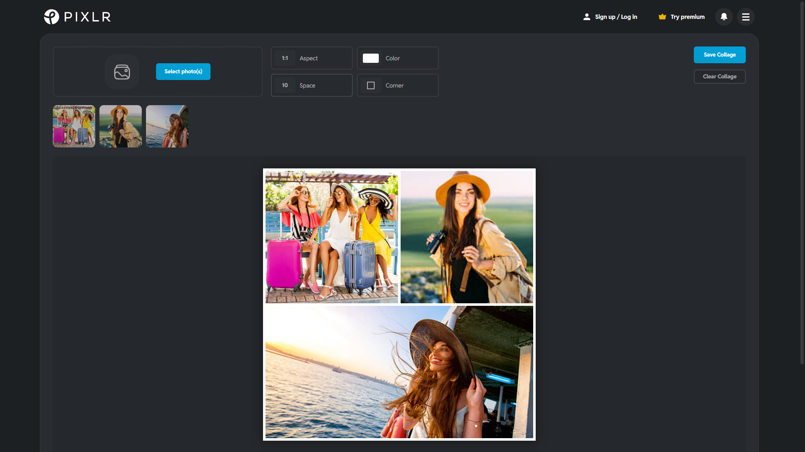Click the Save Collage button
Image resolution: width=805 pixels, height=452 pixels.
[719, 54]
